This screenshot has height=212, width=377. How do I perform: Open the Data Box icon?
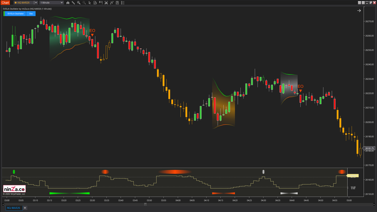[95, 3]
